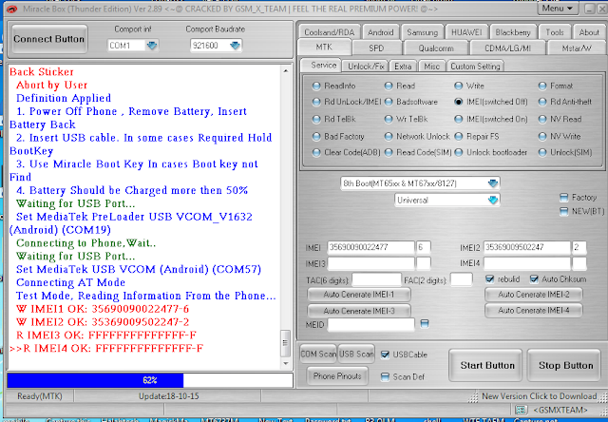The height and width of the screenshot is (422, 608).
Task: Choose the Rd UnLock/IMEI option
Action: (316, 102)
